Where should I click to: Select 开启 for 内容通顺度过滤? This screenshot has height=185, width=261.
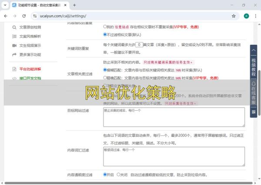pyautogui.click(x=105, y=175)
